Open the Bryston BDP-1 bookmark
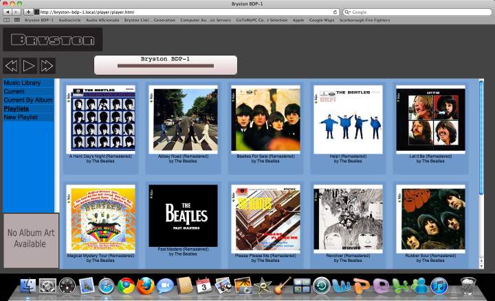Screen dimensions: 495x301 39,20
